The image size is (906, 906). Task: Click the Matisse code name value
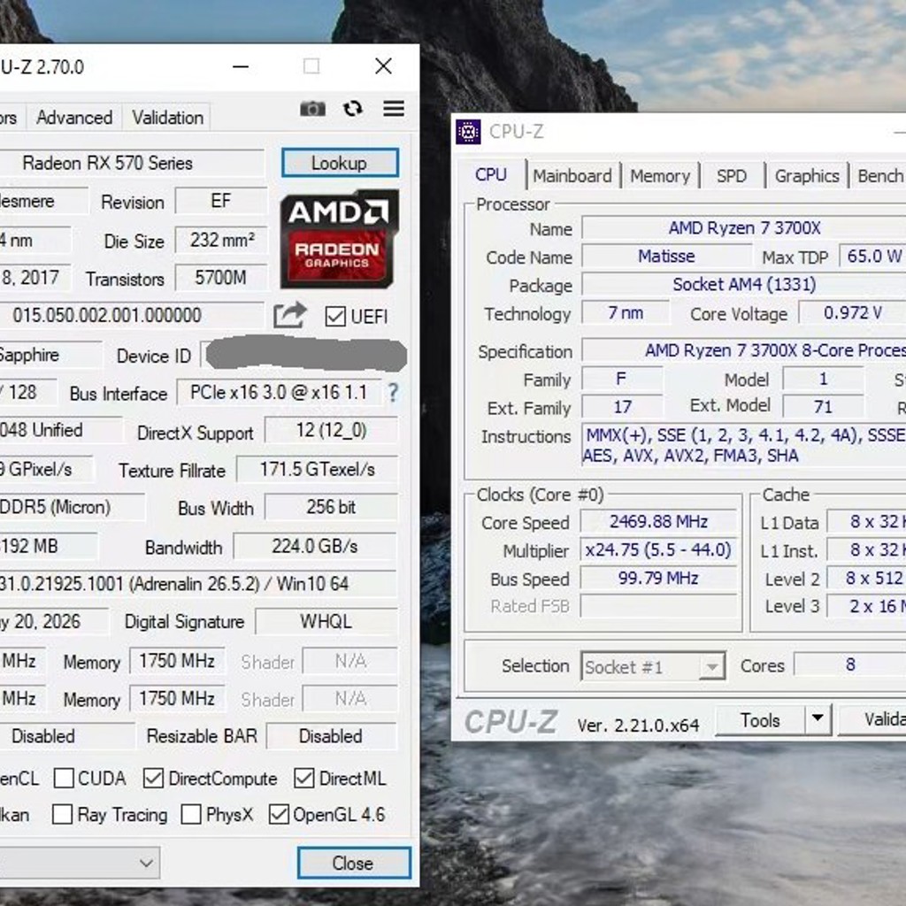(666, 256)
